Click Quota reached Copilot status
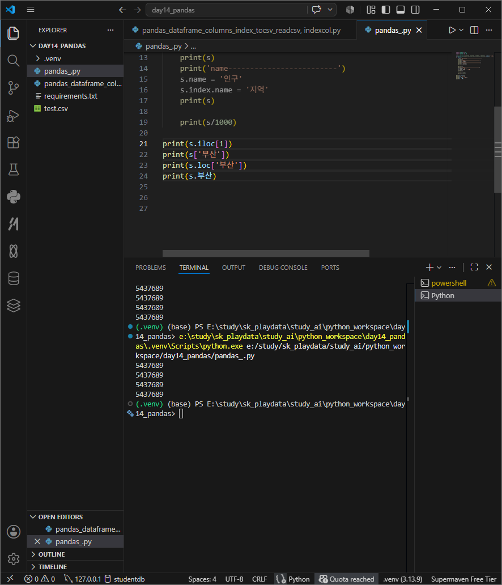This screenshot has height=585, width=502. (347, 579)
